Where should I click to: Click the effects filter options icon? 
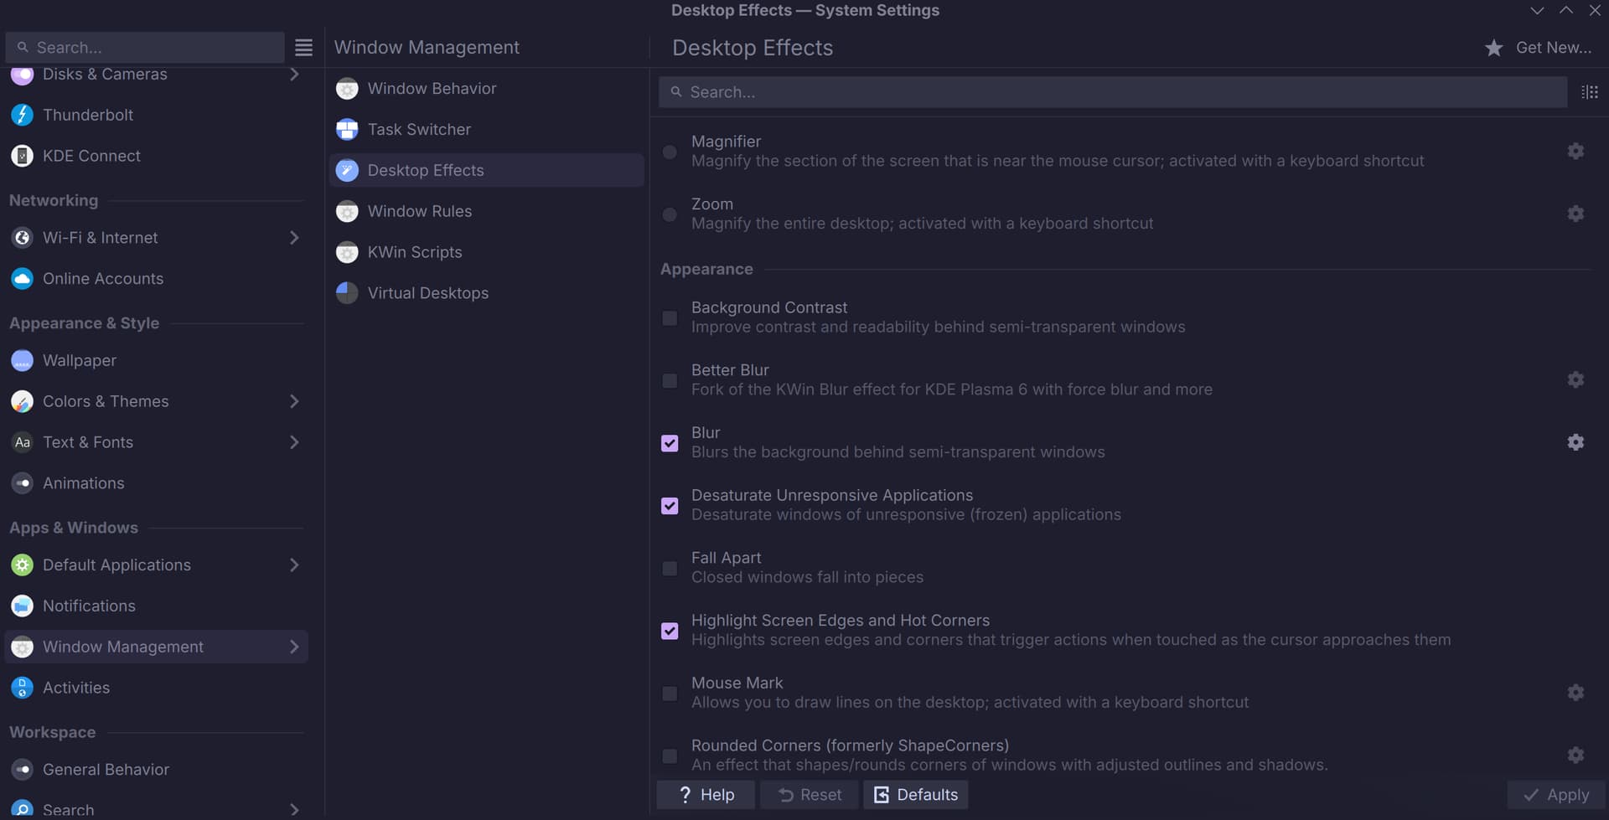1590,92
